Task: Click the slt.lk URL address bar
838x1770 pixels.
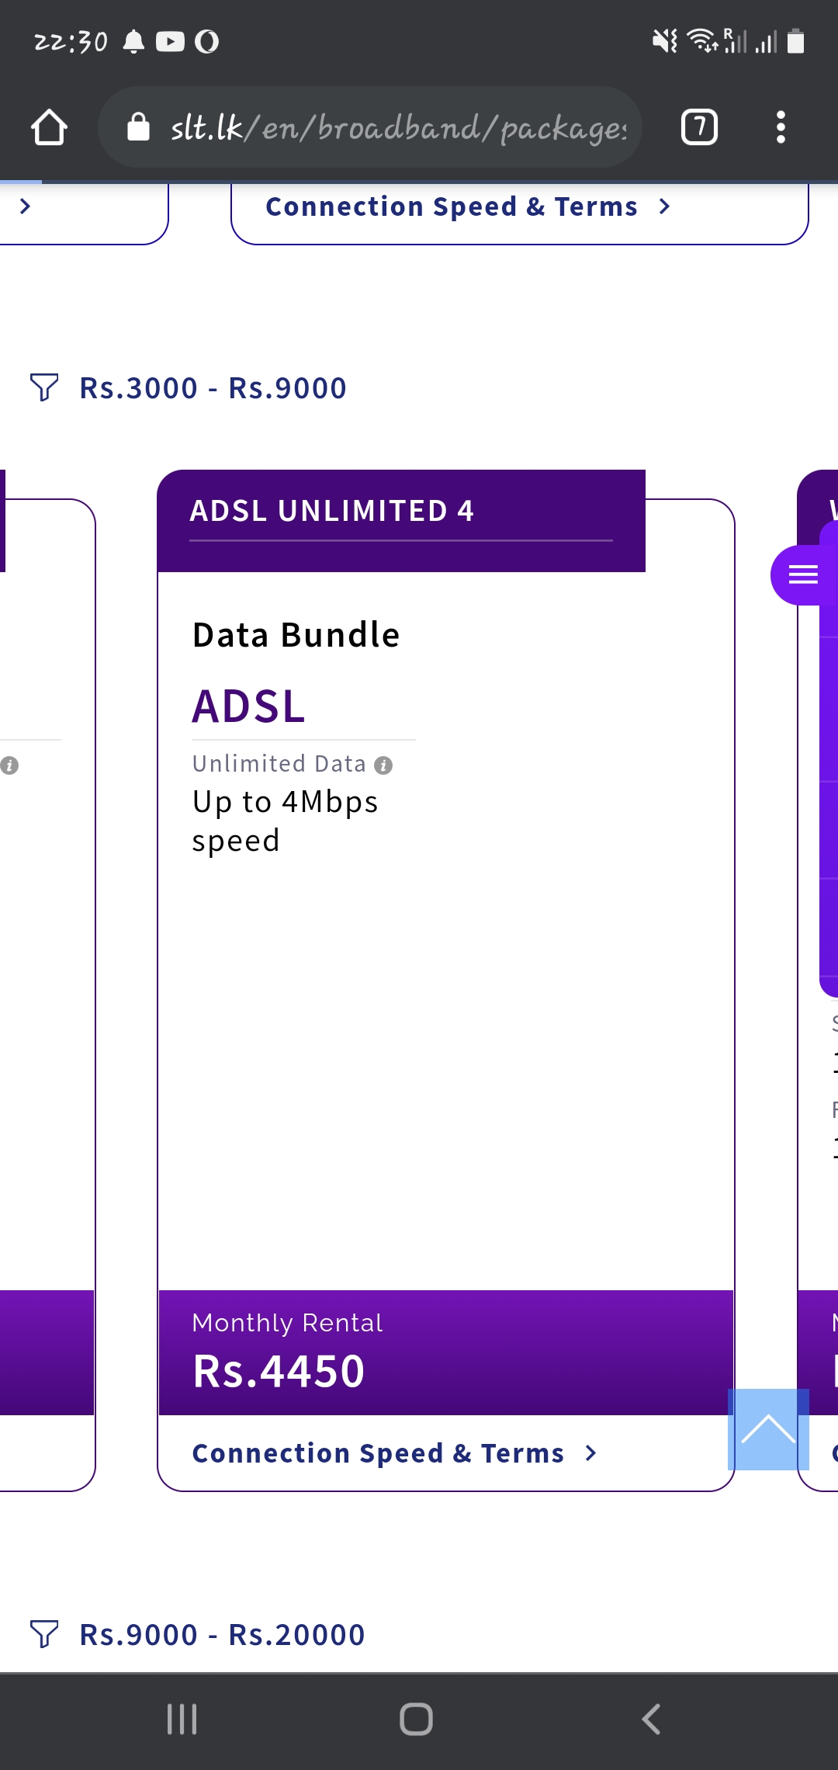Action: pos(370,127)
